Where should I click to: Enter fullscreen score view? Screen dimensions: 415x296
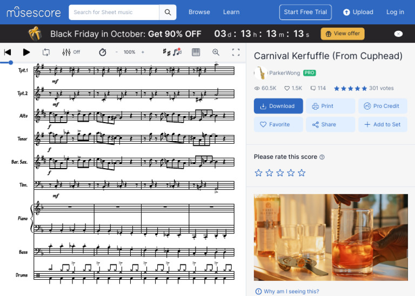coord(236,52)
